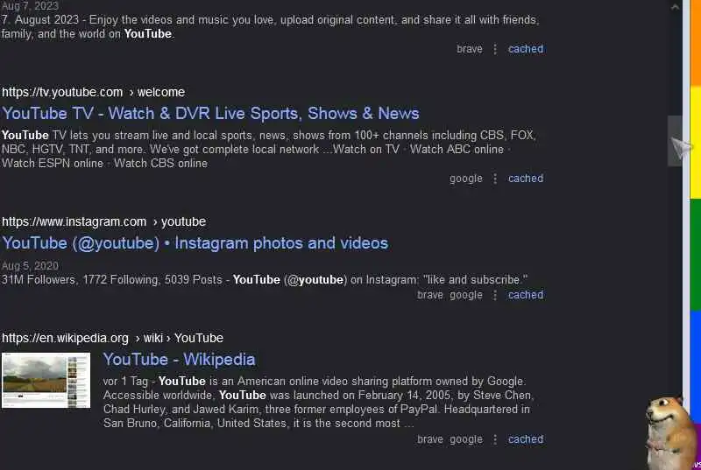Click the https://www.instagram.com URL text
The height and width of the screenshot is (470, 701).
[x=74, y=221]
